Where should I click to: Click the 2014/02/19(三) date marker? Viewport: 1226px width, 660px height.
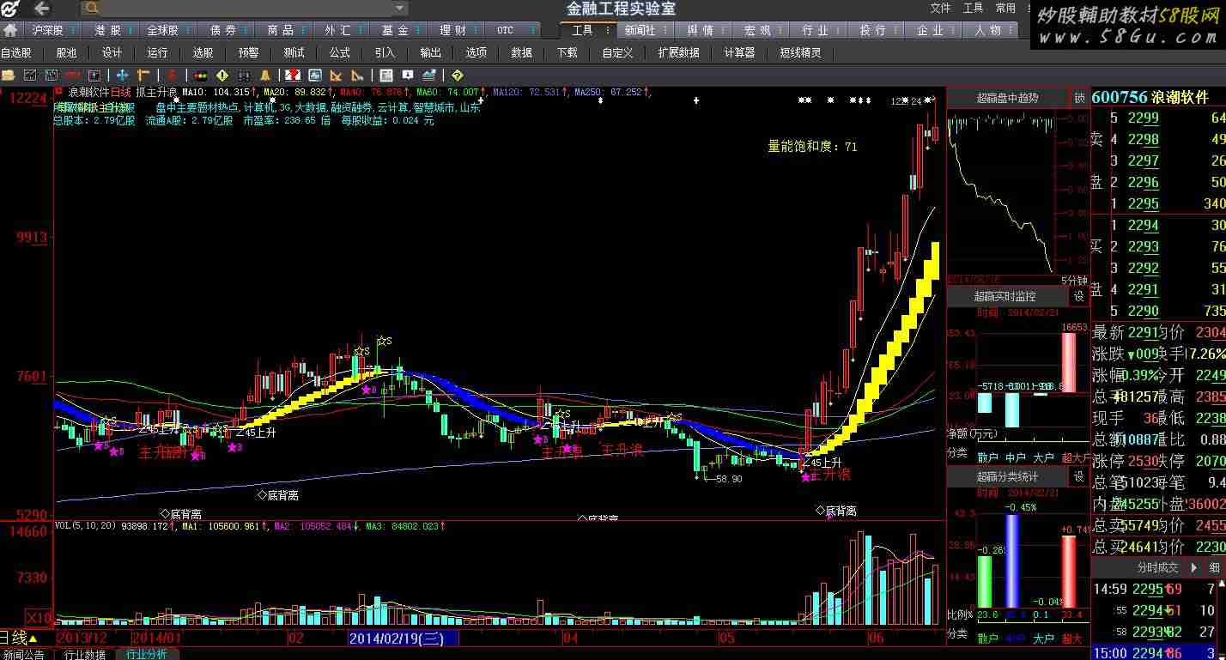403,638
